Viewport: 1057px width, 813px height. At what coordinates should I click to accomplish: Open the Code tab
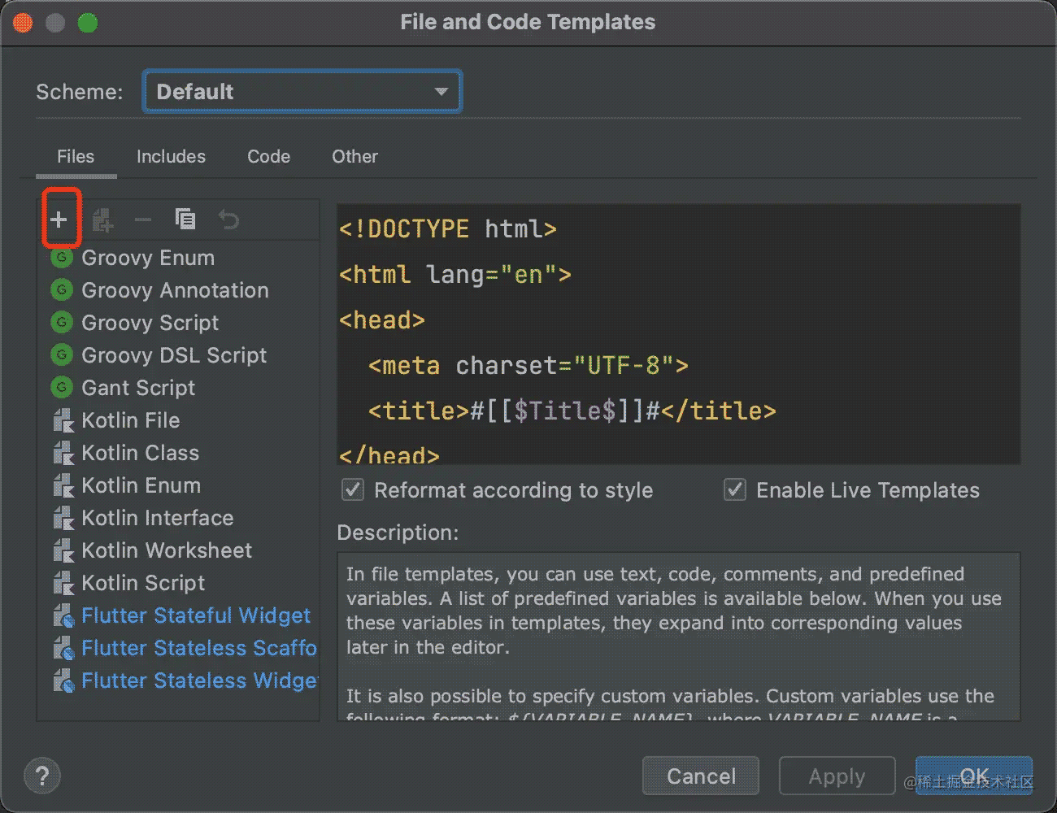[x=268, y=156]
